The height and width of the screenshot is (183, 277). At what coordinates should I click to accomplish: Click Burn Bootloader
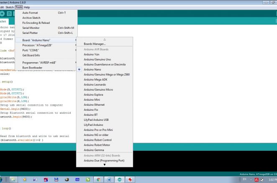point(33,67)
